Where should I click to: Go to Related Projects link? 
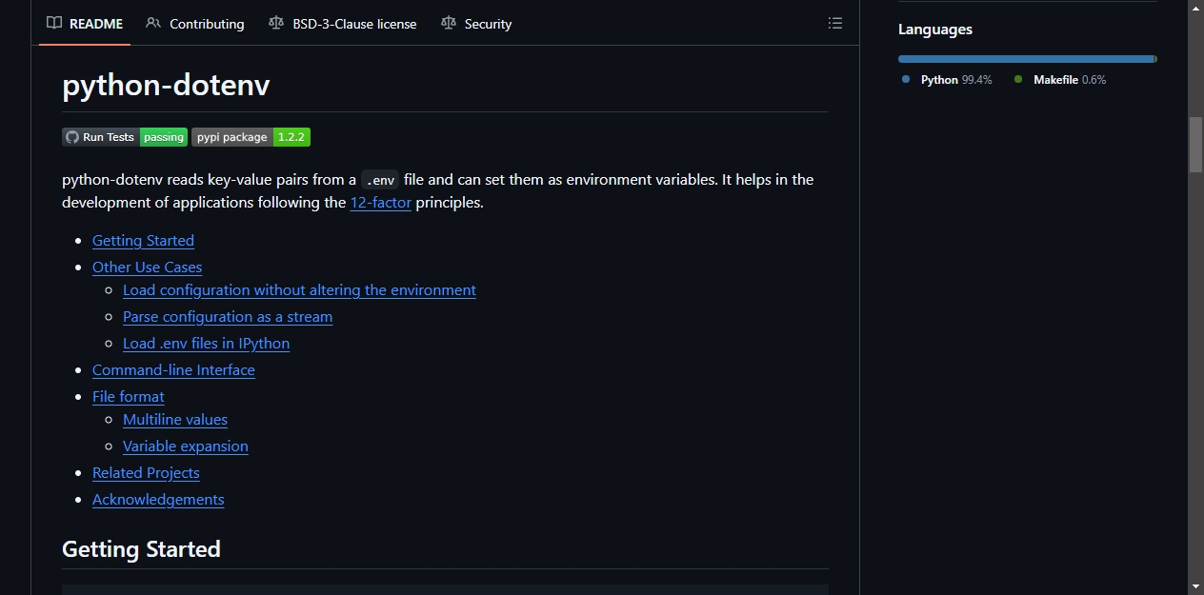(146, 473)
